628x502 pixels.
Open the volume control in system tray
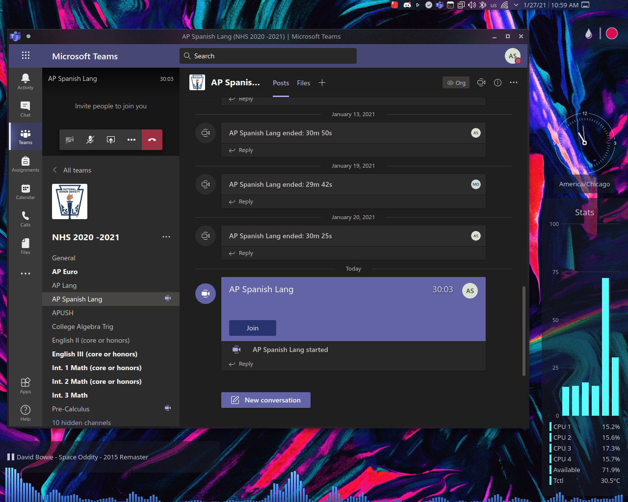click(472, 5)
